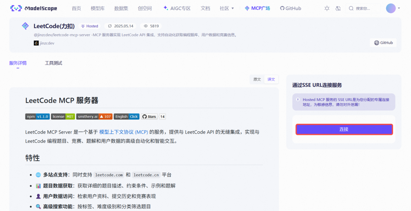Expand the 社区 dropdown menu

click(227, 8)
